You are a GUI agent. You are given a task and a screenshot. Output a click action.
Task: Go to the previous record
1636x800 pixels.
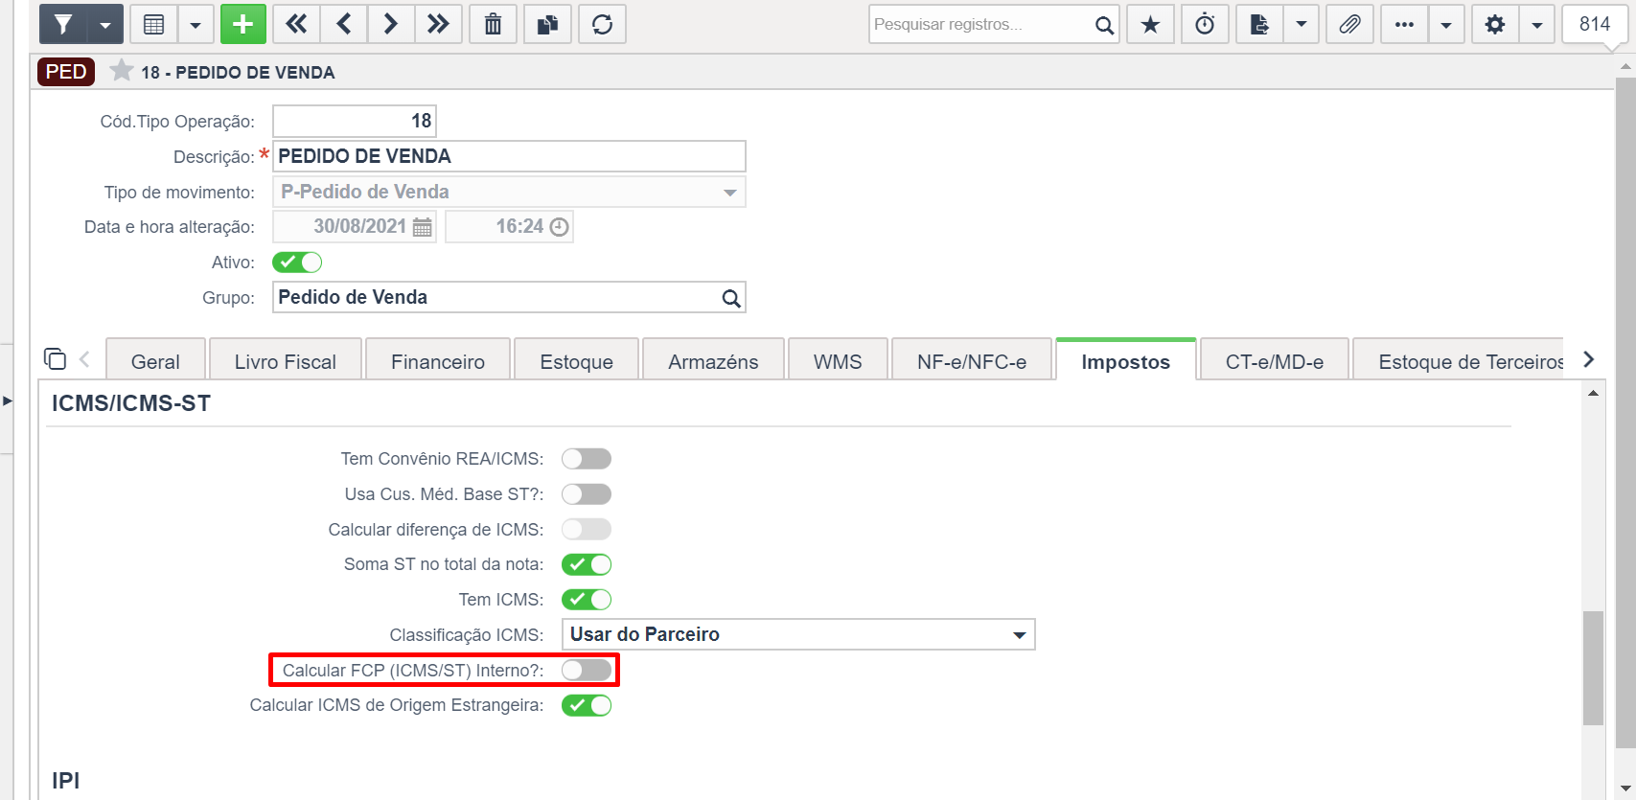pyautogui.click(x=344, y=24)
